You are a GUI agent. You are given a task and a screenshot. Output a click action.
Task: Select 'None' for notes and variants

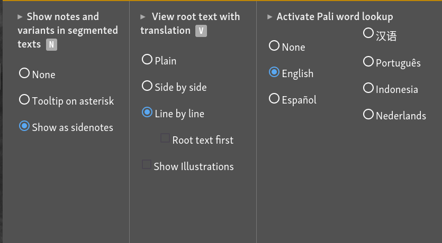(24, 73)
